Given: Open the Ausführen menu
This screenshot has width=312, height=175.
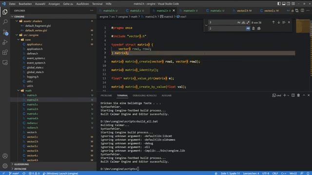Looking at the screenshot, I should click(x=82, y=4).
